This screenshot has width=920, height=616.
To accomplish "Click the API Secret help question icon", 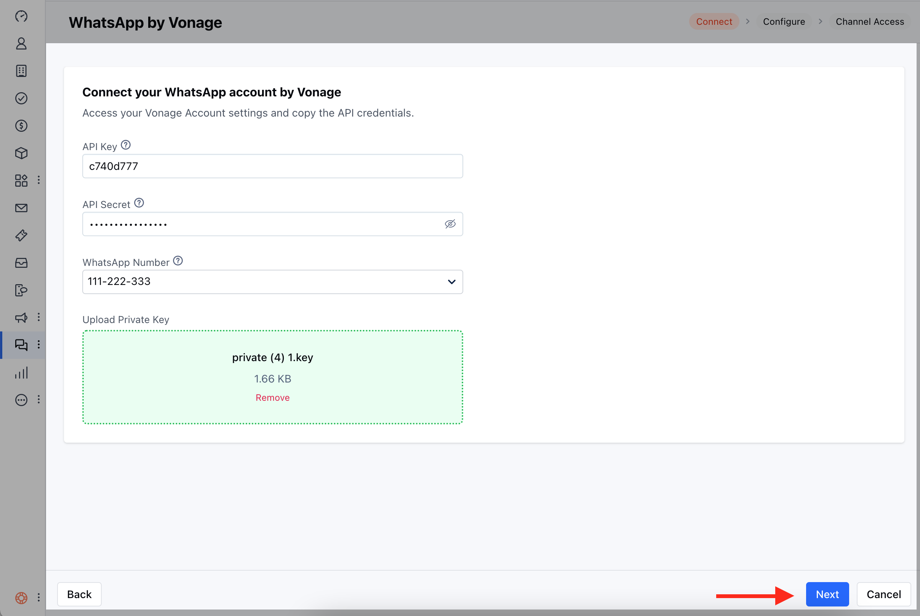I will point(139,203).
